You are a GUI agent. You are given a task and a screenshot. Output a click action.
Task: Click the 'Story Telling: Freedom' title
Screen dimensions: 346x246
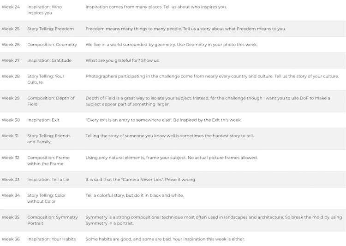tap(50, 29)
